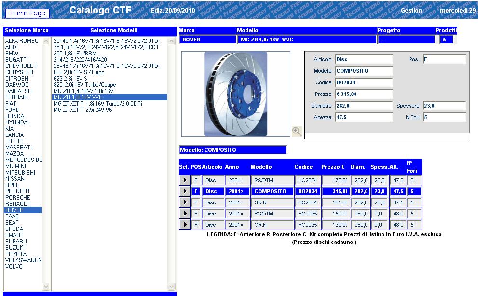478x296 pixels.
Task: Select row arrow for RS/DTM 176,00 disc
Action: pyautogui.click(x=185, y=180)
